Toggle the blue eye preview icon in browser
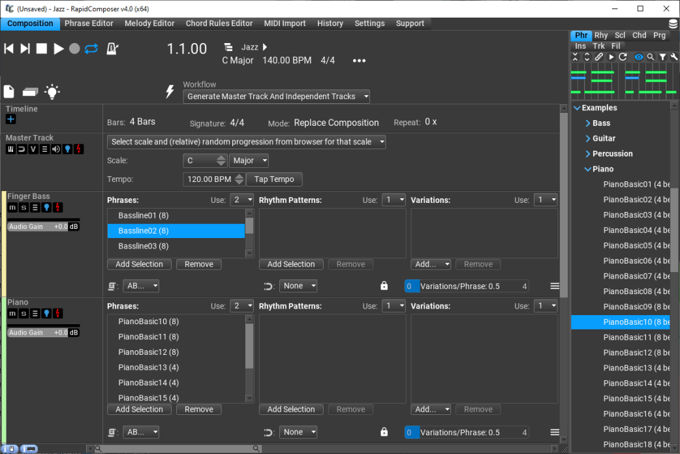The image size is (680, 454). (638, 57)
